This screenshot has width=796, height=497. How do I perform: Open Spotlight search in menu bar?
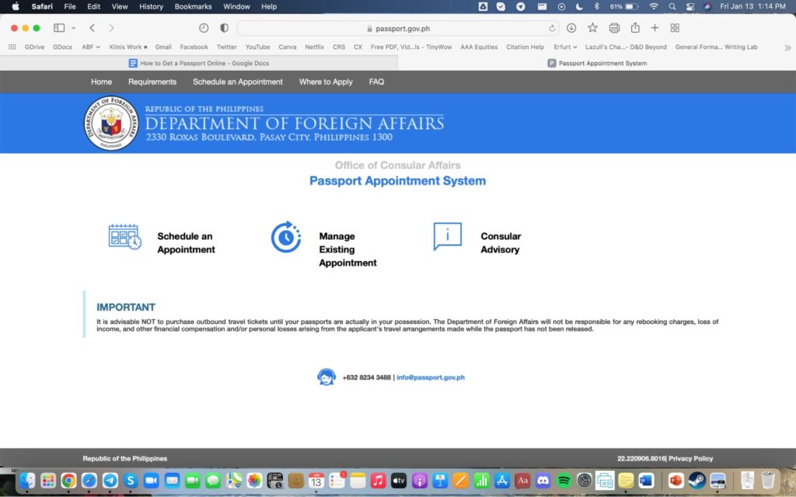[672, 6]
